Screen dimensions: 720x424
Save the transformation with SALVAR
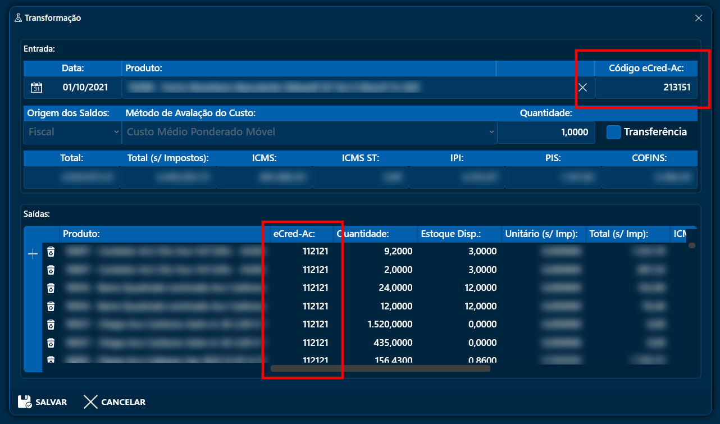point(43,402)
